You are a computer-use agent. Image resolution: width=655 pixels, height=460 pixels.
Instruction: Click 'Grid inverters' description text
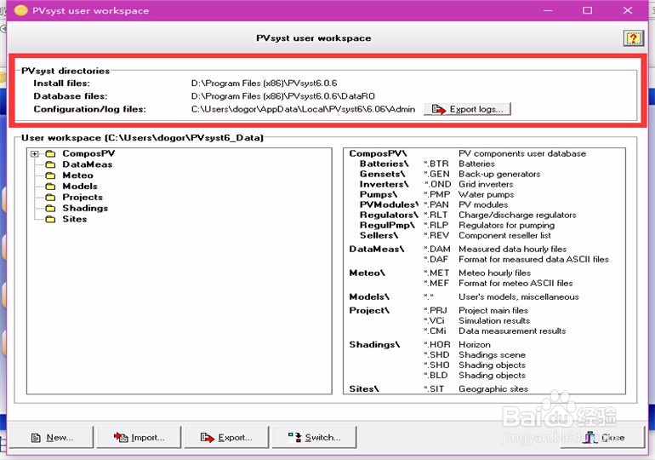[x=486, y=184]
